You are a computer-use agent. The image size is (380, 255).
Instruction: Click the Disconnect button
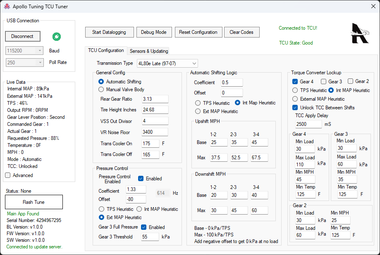tap(23, 36)
